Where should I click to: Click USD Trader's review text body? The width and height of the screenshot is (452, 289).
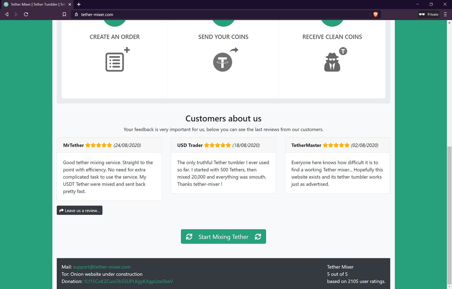pyautogui.click(x=223, y=173)
